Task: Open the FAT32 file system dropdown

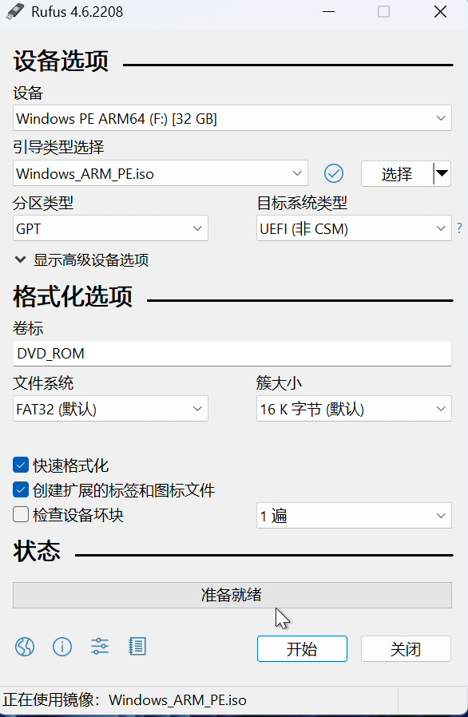Action: click(109, 408)
